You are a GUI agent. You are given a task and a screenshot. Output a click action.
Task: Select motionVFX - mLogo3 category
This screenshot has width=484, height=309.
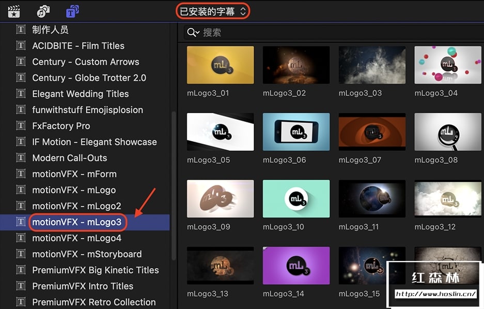pos(85,222)
